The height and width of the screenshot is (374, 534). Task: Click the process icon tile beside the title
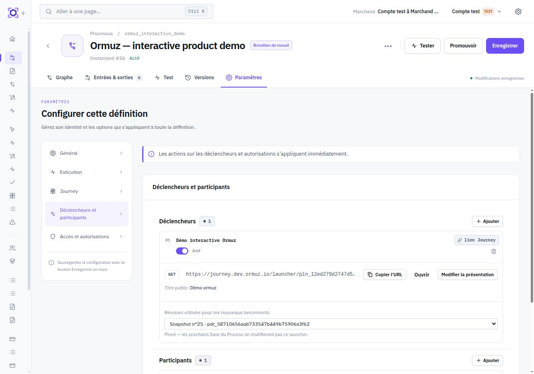coord(72,46)
